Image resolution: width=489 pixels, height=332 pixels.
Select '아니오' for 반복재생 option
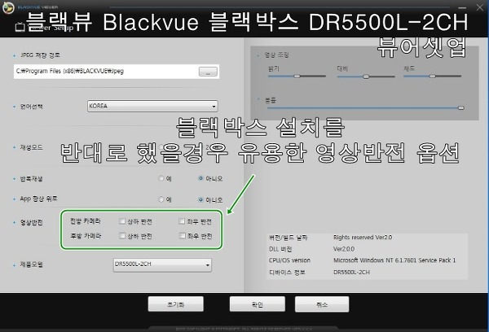(x=200, y=178)
